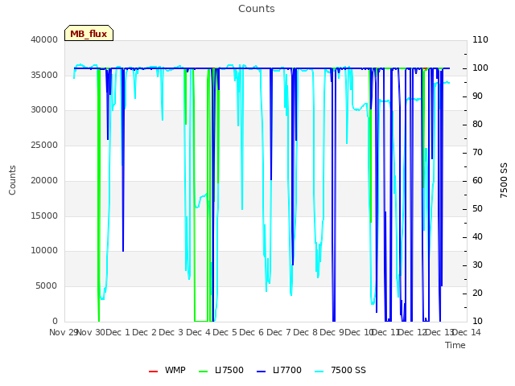Click the 30000 left axis tick
Viewport: 515px width, 386px height.
point(44,109)
